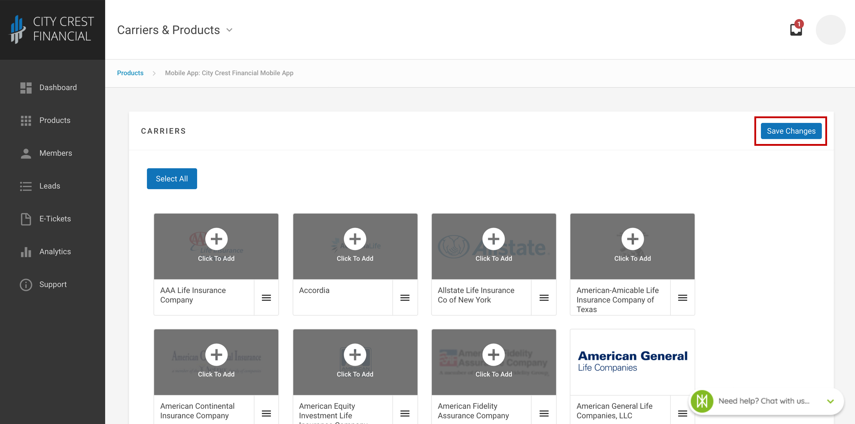
Task: Click the chevron separator after the Products breadcrumb
Action: 154,73
